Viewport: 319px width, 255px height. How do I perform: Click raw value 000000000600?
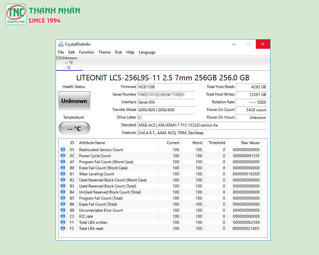click(x=246, y=192)
